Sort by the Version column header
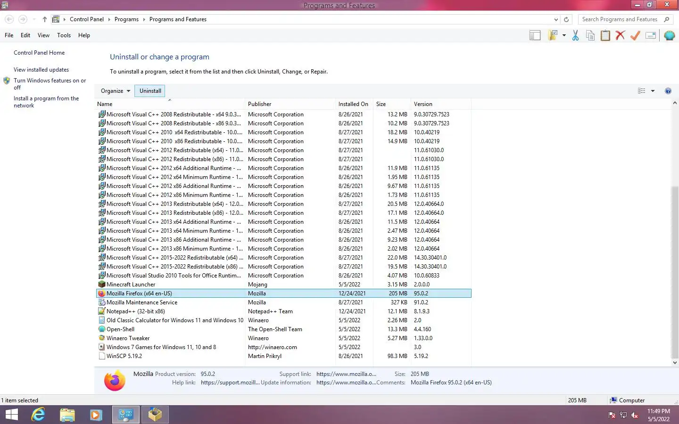This screenshot has width=679, height=424. 441,104
